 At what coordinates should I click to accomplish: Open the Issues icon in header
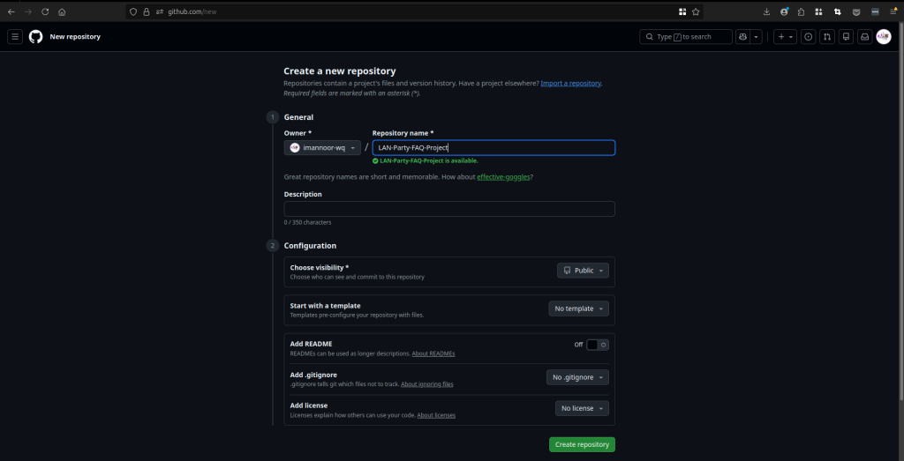point(808,37)
